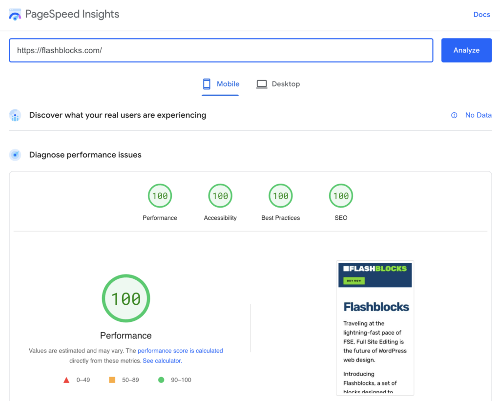Click the orange square 50–89 legend icon
Viewport: 500px width, 401px height.
(x=112, y=380)
